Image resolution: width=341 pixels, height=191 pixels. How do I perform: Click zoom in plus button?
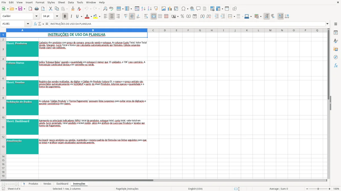click(330, 189)
